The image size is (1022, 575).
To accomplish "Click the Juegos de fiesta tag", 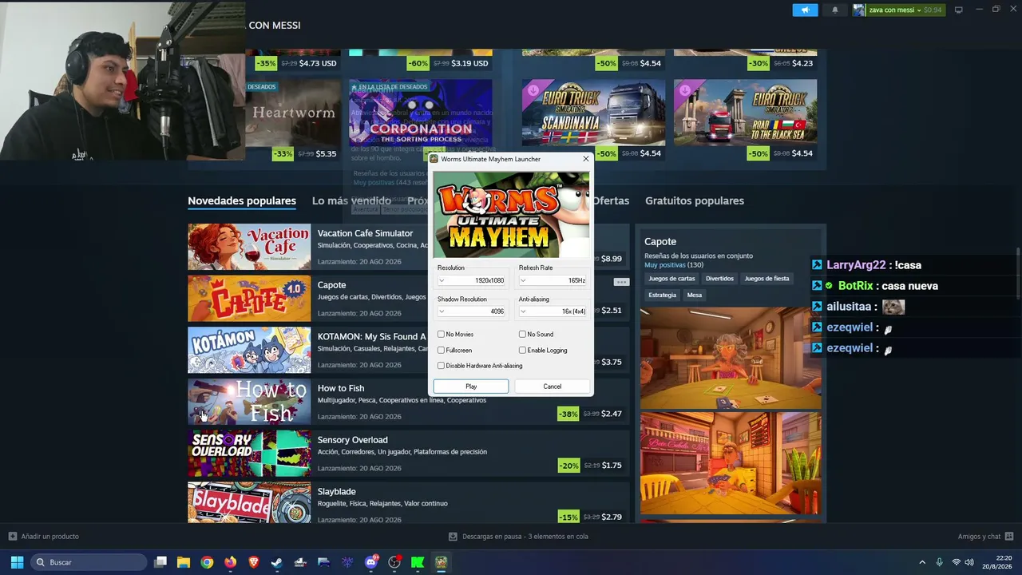I will (766, 279).
